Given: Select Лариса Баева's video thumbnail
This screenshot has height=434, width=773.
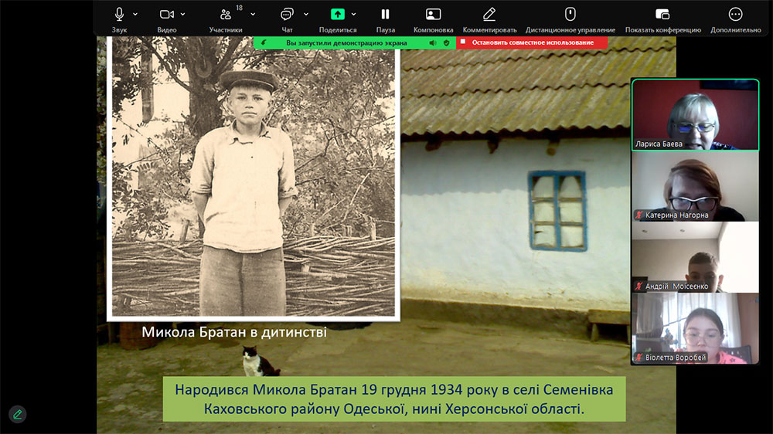Looking at the screenshot, I should [x=695, y=114].
